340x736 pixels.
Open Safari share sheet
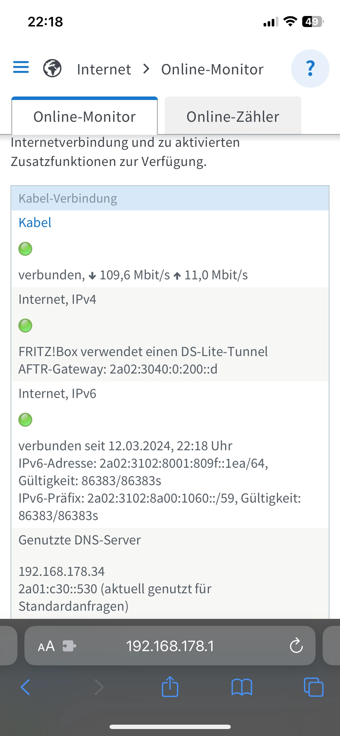click(x=170, y=687)
